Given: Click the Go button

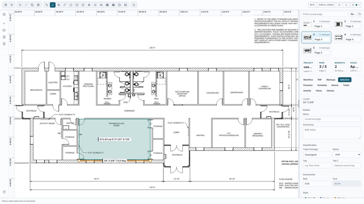Looking at the screenshot, I should (352, 14).
